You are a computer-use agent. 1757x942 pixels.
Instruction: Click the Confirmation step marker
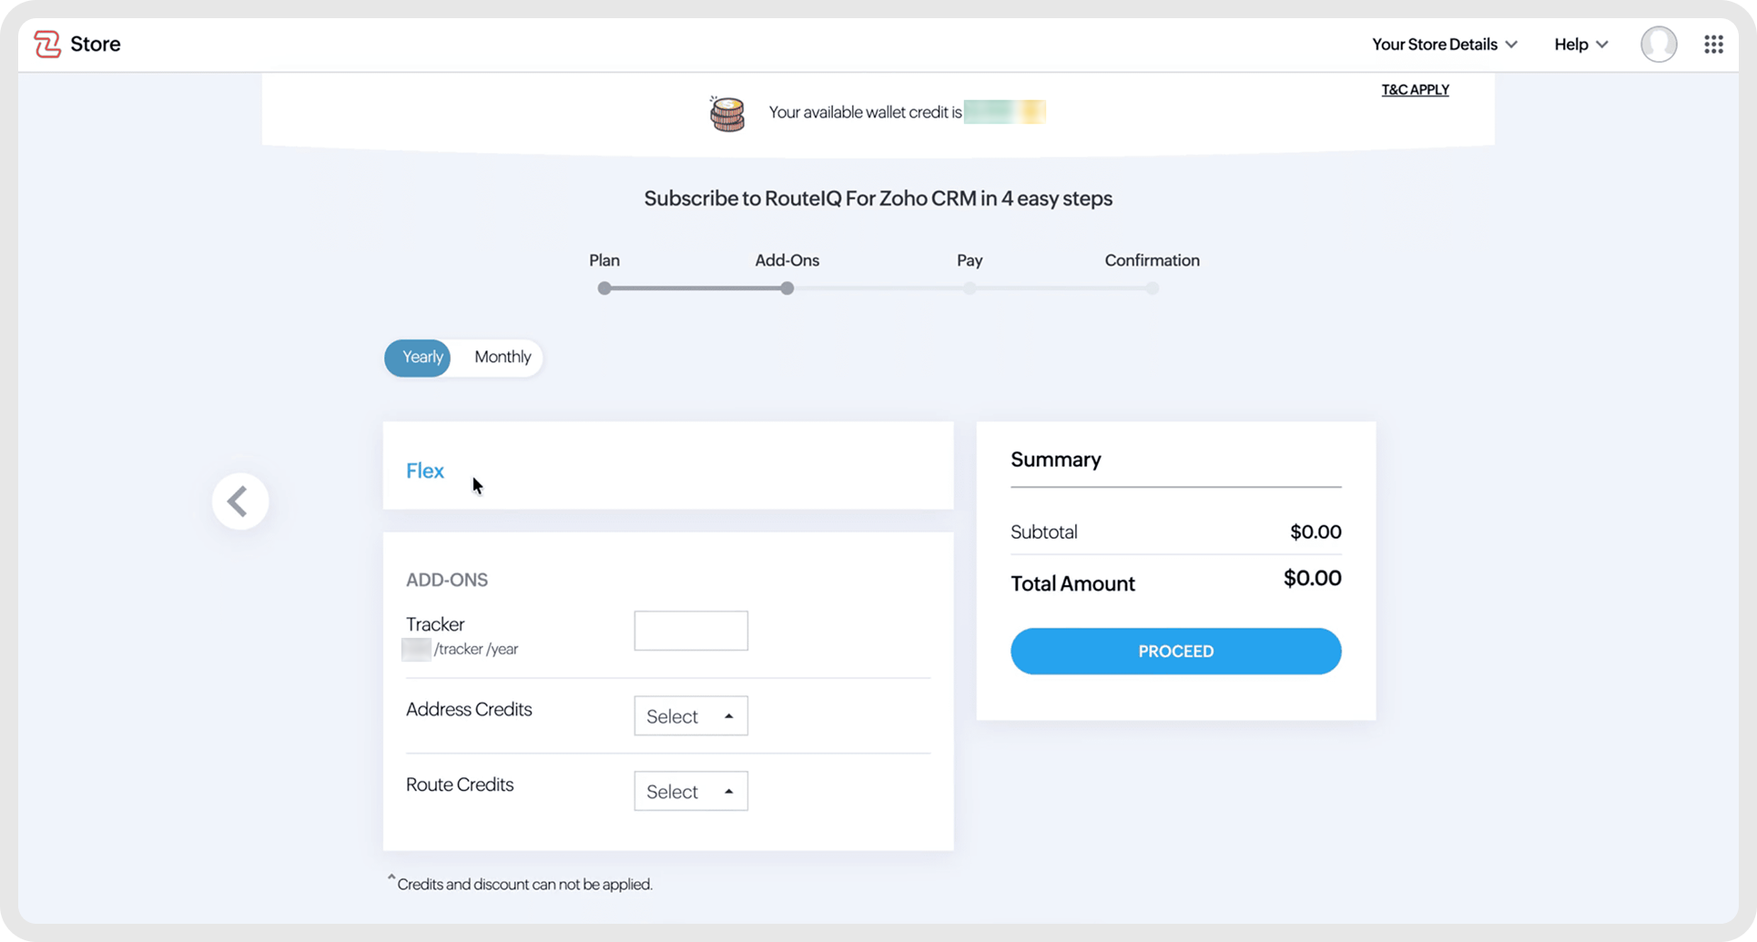(x=1153, y=289)
